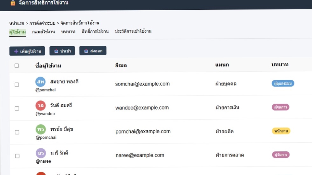
Task: Click the email somchai@example.com
Action: tap(142, 84)
